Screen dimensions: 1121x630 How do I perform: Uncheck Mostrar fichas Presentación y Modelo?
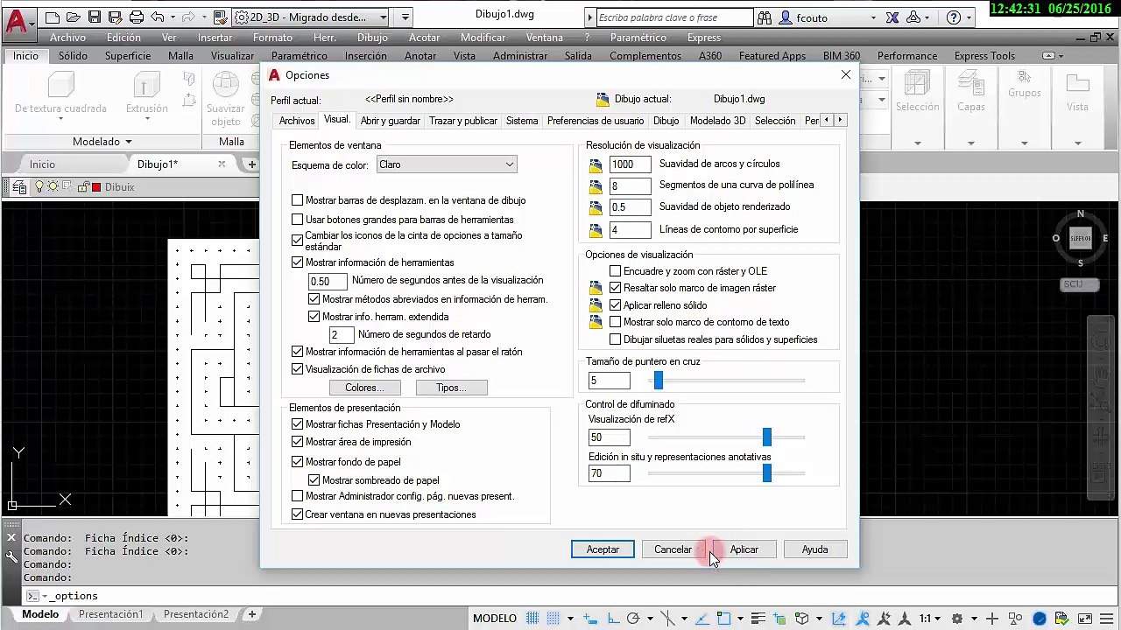click(298, 424)
